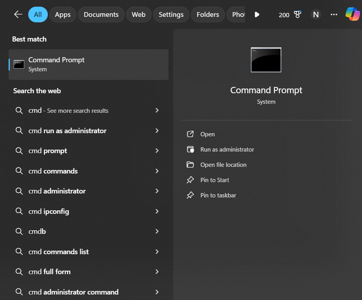The width and height of the screenshot is (362, 300).
Task: Switch to the Documents filter tab
Action: click(101, 14)
